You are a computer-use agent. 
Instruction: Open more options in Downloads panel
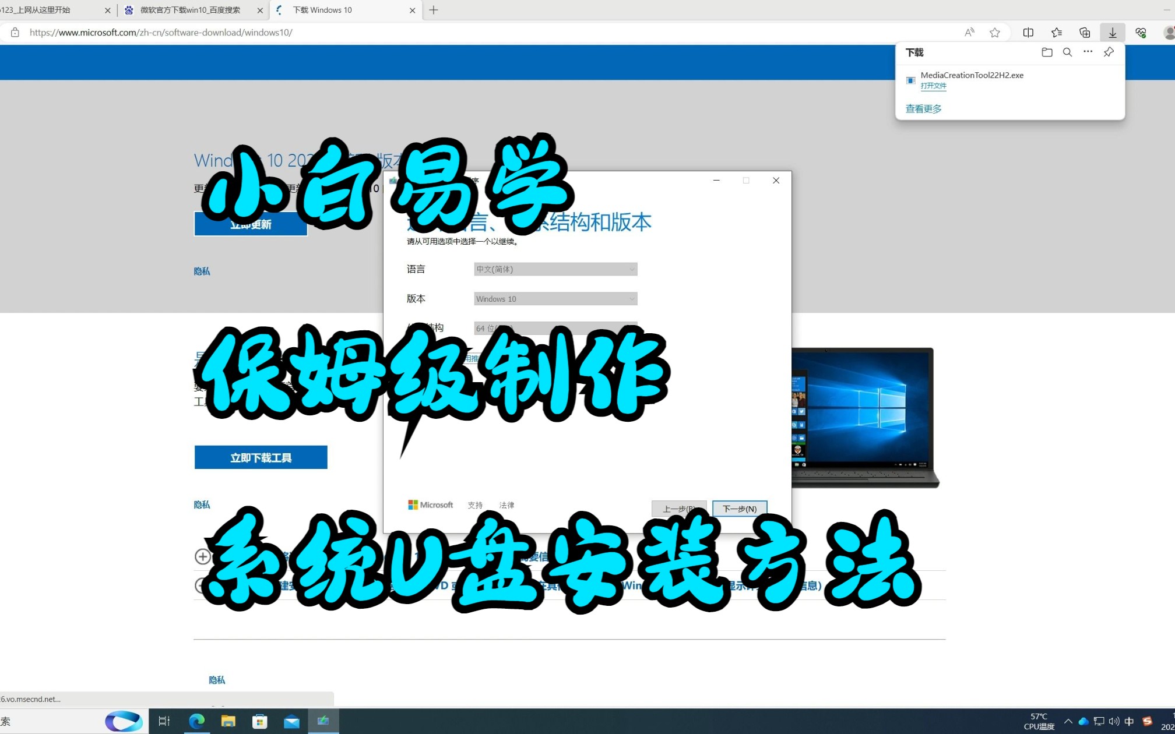click(x=1088, y=52)
